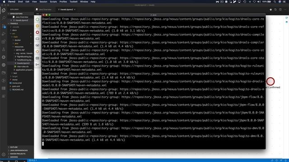Click the volume icon in macOS menu bar
Viewport: 289px width, 162px height.
[x=259, y=2]
